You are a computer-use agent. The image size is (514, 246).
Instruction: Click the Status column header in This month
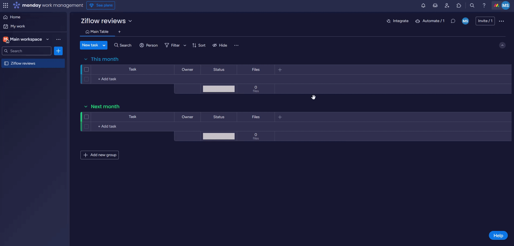point(219,70)
